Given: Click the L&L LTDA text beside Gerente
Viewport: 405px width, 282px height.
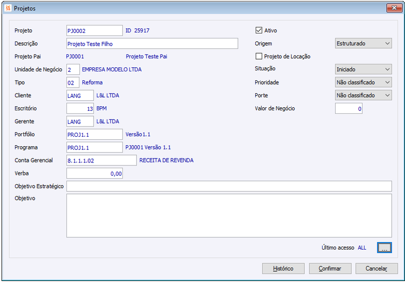Looking at the screenshot, I should pyautogui.click(x=108, y=121).
